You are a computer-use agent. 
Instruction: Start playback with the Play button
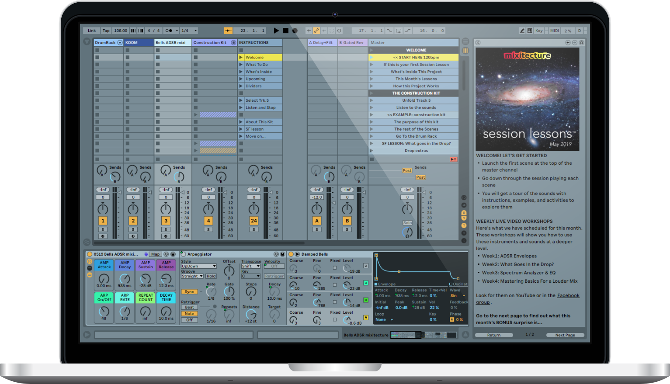coord(276,31)
